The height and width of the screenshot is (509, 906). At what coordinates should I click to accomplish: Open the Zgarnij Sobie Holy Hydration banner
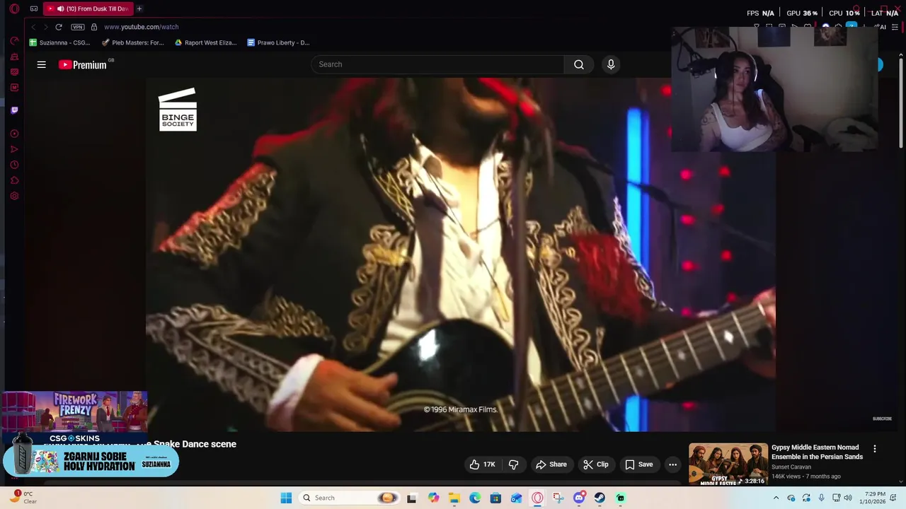click(91, 462)
